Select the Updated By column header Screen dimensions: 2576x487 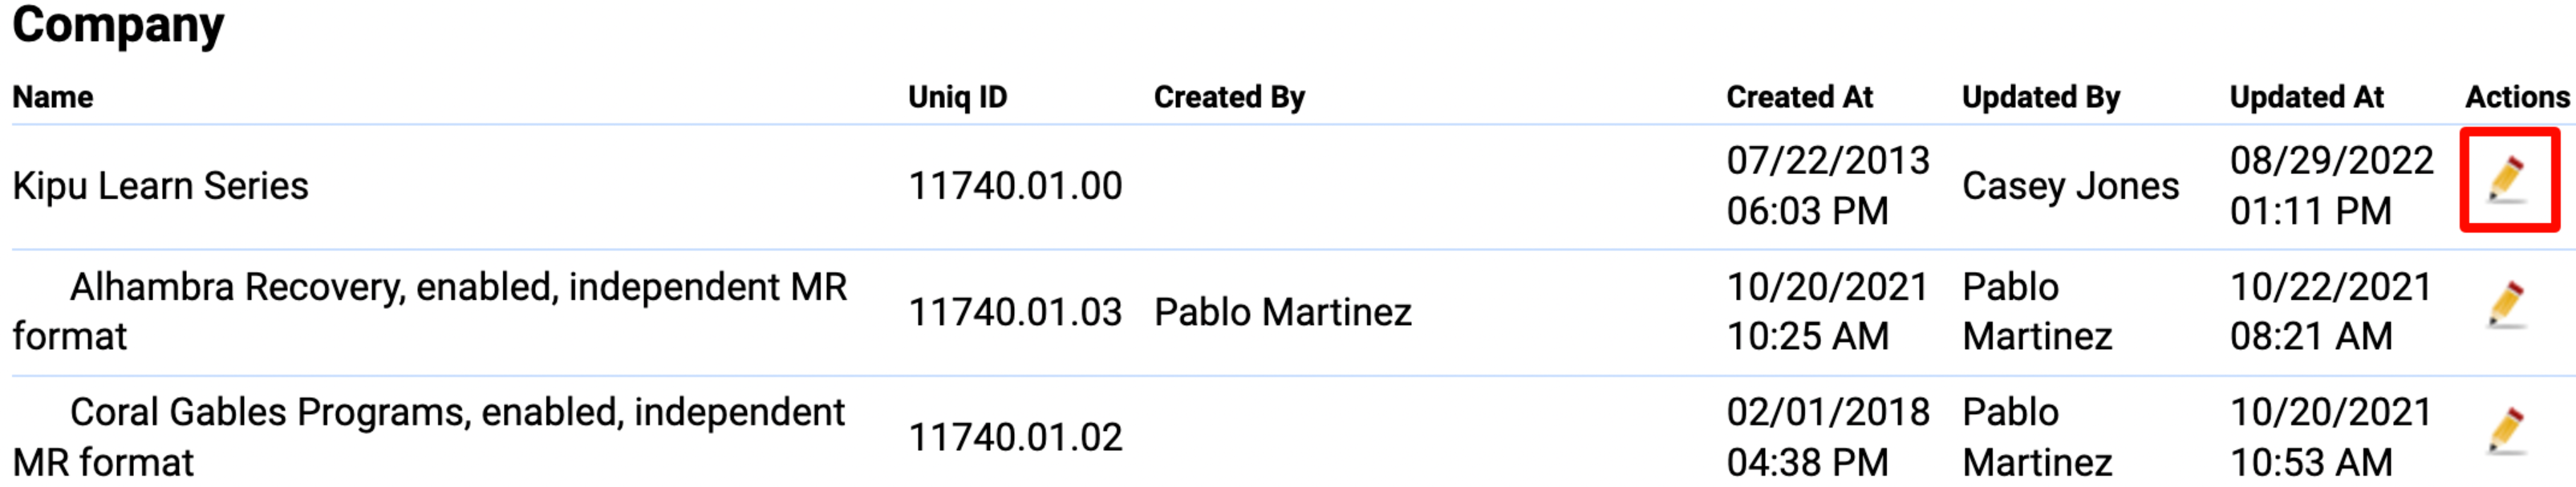point(2040,97)
